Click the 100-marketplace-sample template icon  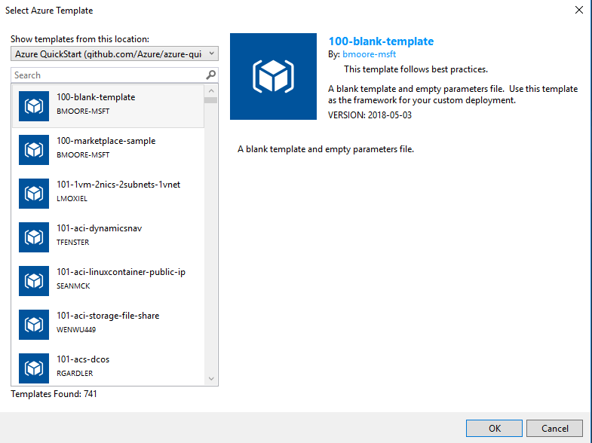pyautogui.click(x=34, y=150)
